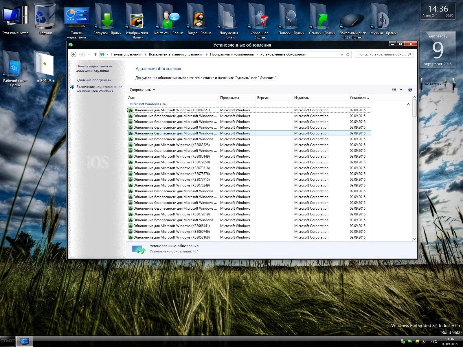Click the РУС language indicator in tray

point(433,342)
